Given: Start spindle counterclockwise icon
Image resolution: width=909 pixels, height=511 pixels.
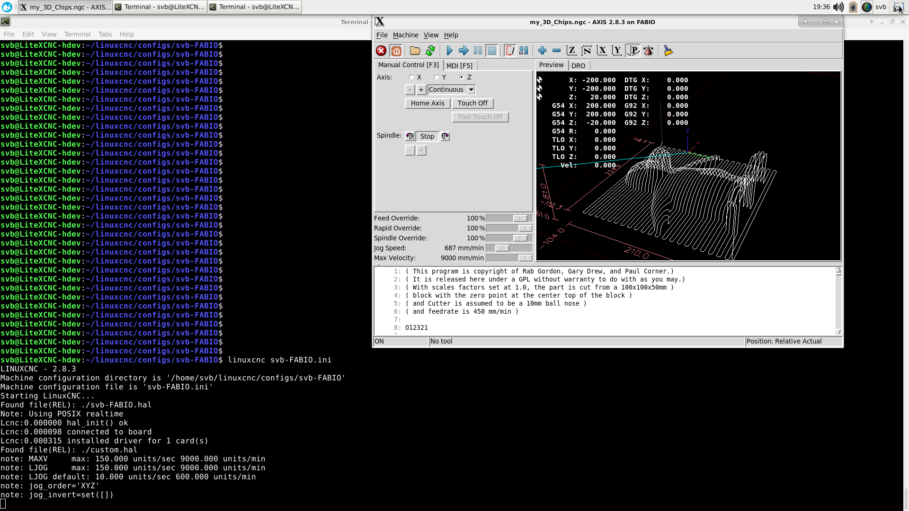Looking at the screenshot, I should pyautogui.click(x=410, y=136).
